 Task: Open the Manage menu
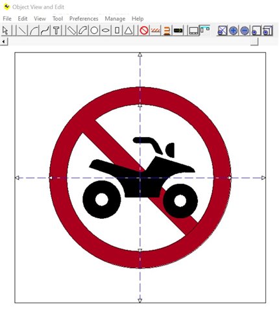(x=115, y=19)
